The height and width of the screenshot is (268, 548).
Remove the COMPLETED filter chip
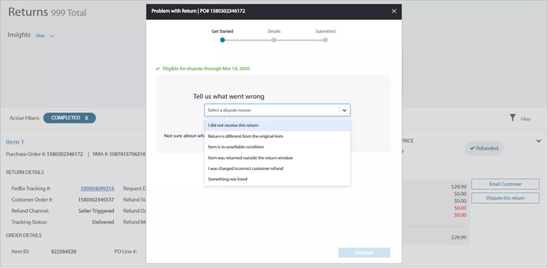[87, 118]
